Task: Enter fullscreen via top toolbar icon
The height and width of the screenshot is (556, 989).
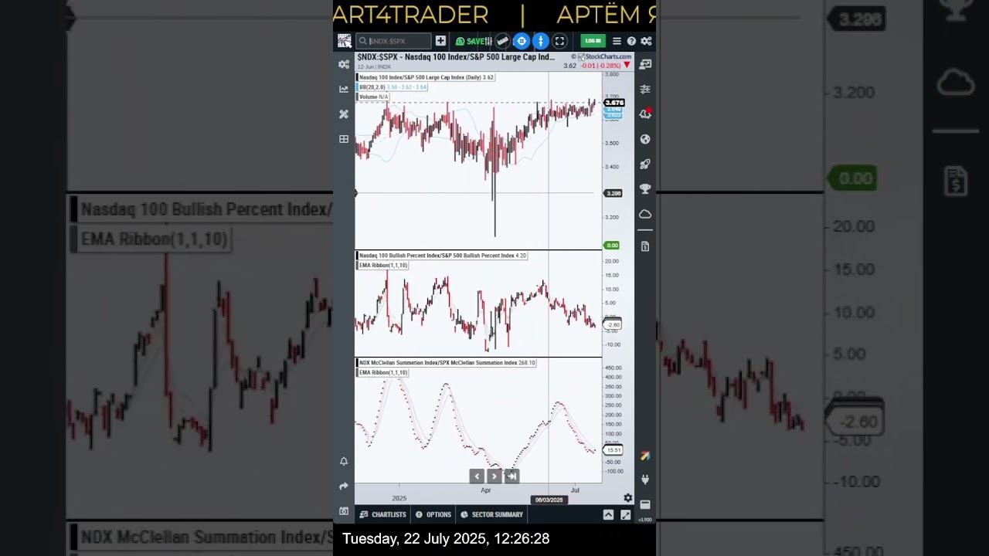Action: click(560, 41)
